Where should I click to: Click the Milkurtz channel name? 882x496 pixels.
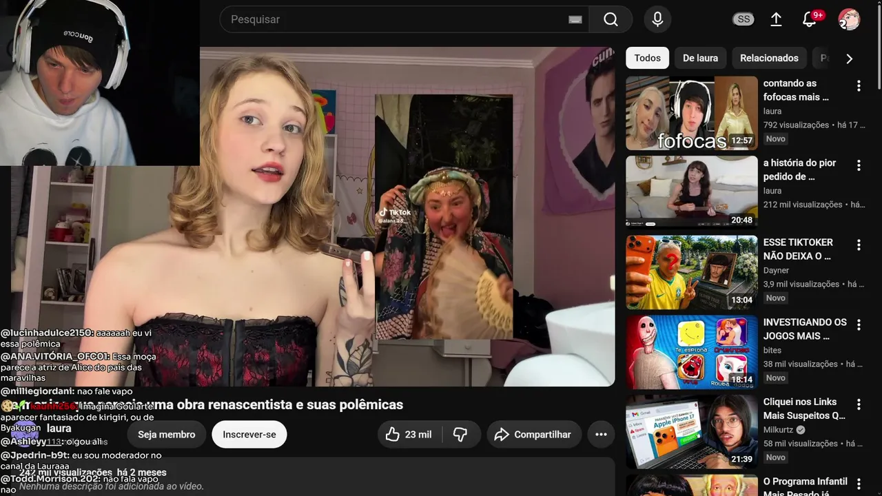pos(778,430)
